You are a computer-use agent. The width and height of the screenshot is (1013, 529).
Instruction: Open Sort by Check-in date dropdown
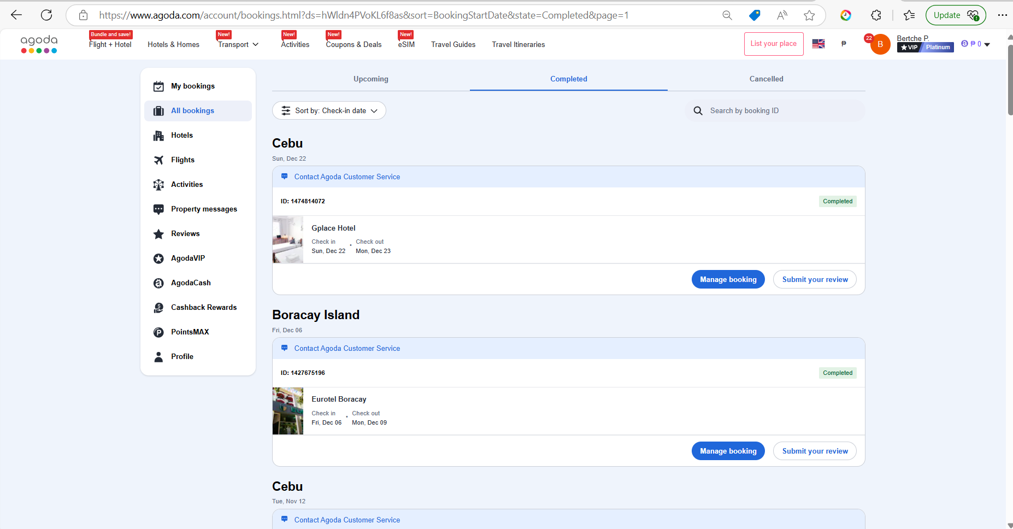pos(329,110)
